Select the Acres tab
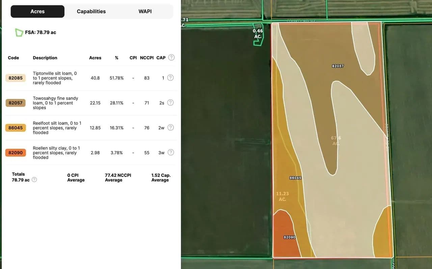The image size is (432, 269). 37,11
